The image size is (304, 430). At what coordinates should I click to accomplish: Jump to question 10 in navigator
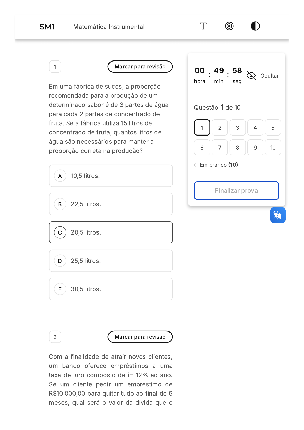tap(273, 148)
